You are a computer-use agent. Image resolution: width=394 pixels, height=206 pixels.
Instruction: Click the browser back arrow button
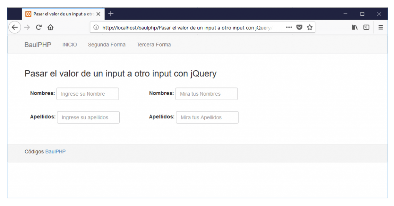point(14,27)
